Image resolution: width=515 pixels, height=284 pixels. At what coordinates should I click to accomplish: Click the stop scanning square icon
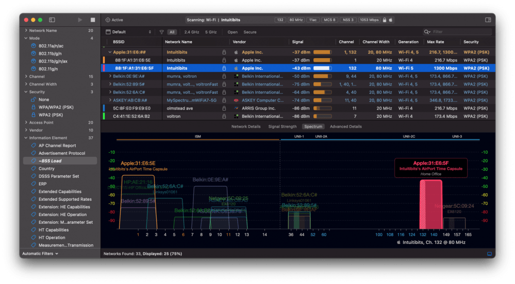93,20
